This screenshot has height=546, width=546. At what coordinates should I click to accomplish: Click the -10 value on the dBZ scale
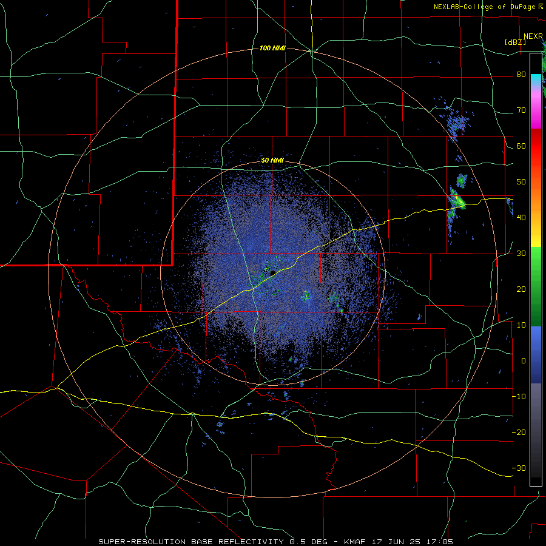[519, 397]
